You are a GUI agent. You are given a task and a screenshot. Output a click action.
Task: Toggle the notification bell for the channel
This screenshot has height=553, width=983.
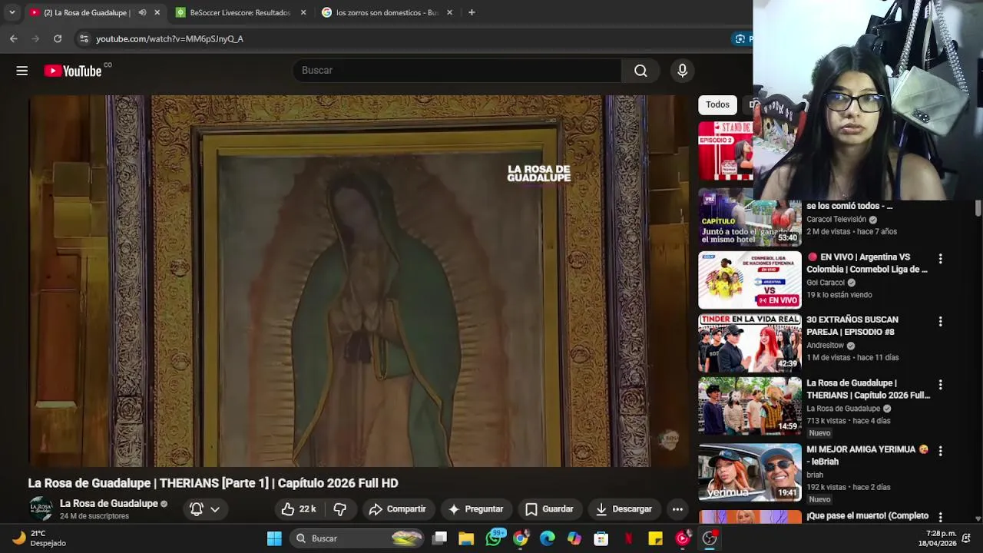coord(197,509)
